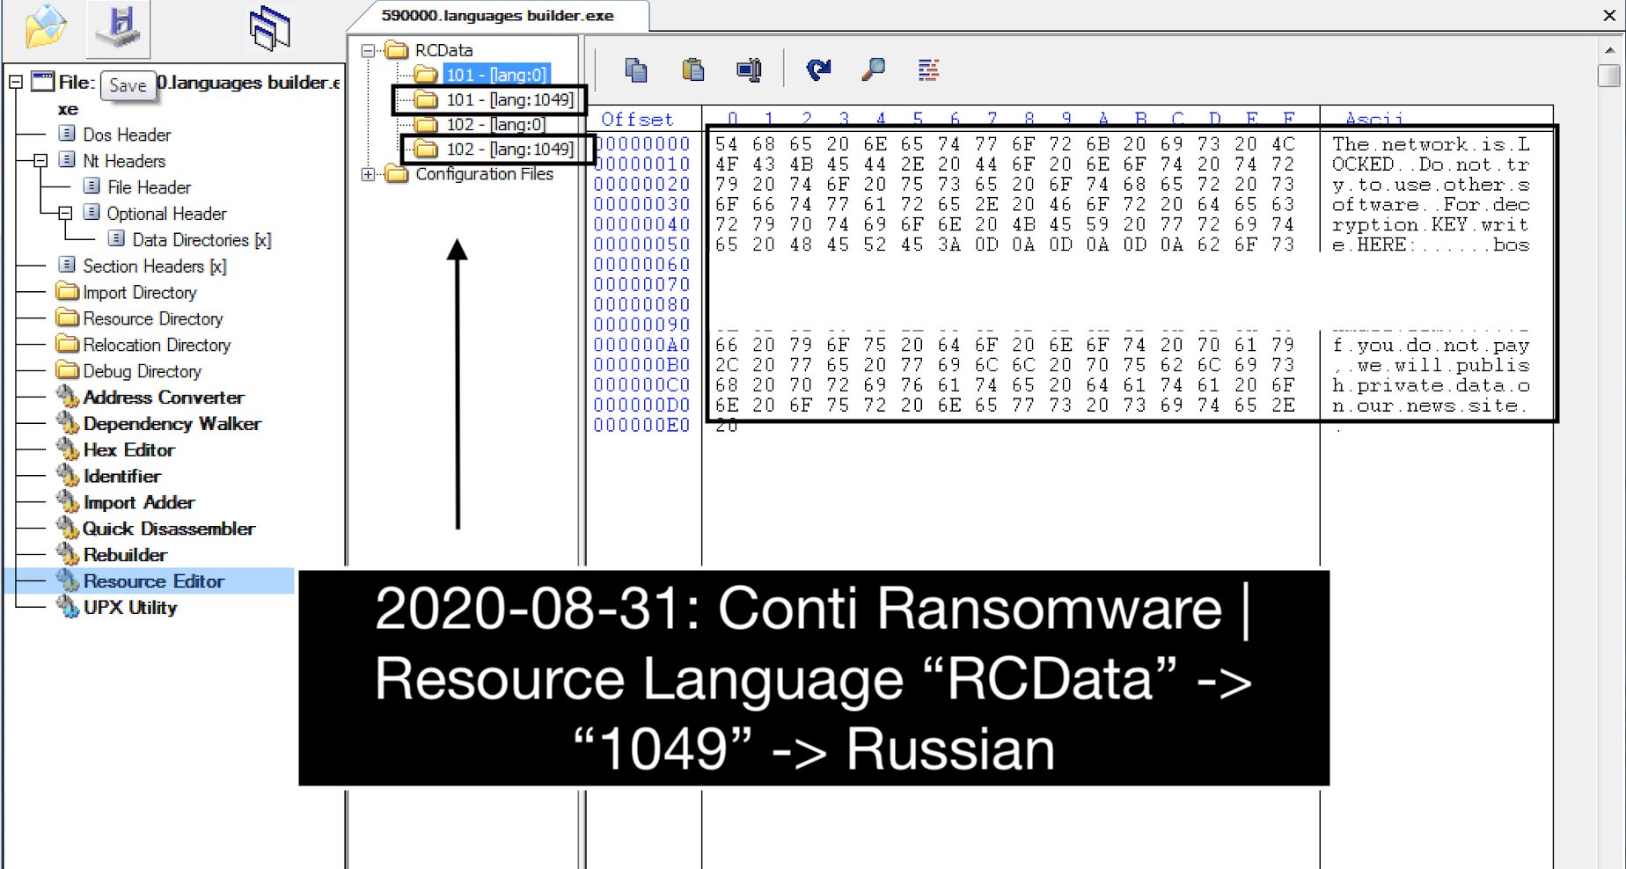
Task: Launch the Dependency Walker tool
Action: (x=172, y=424)
